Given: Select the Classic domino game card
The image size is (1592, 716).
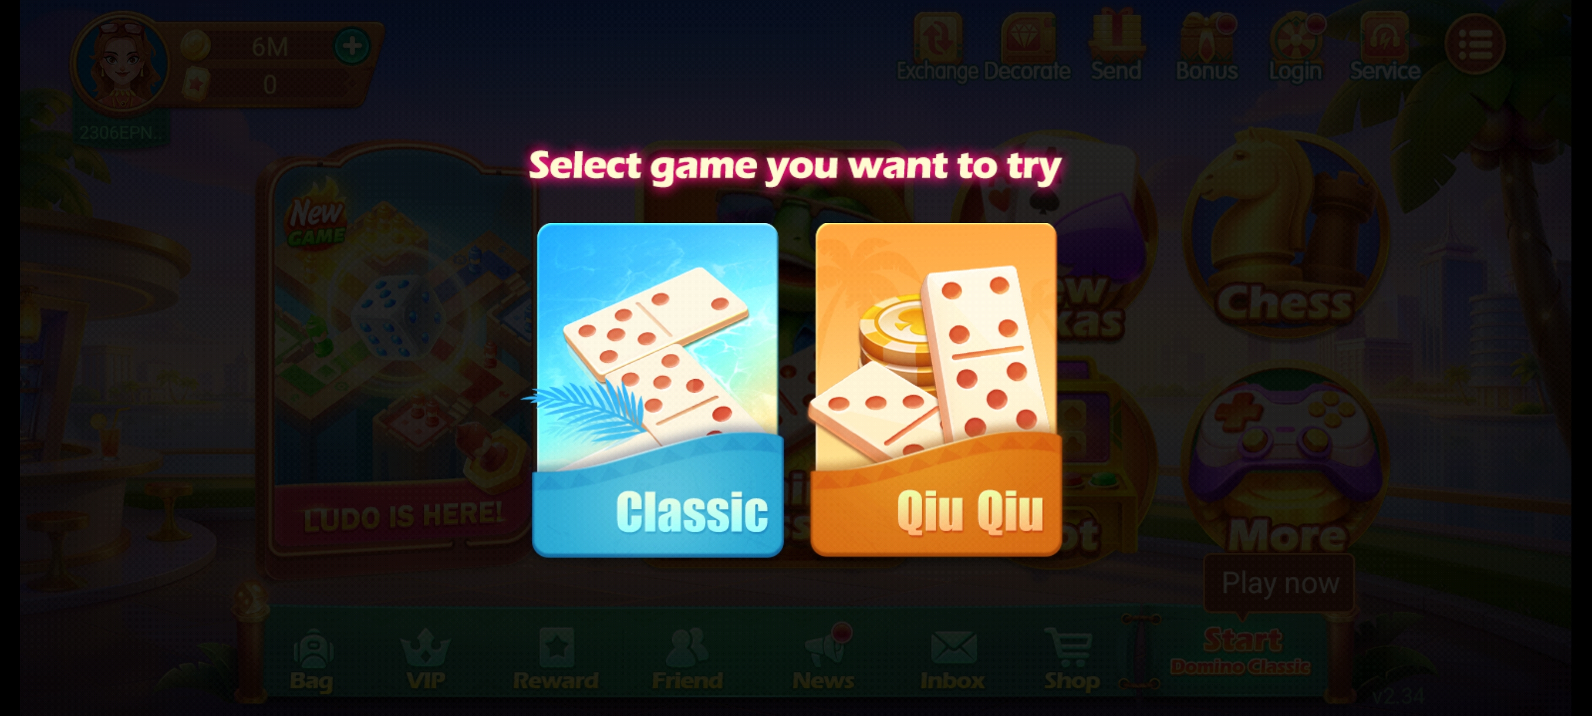Looking at the screenshot, I should (x=657, y=390).
